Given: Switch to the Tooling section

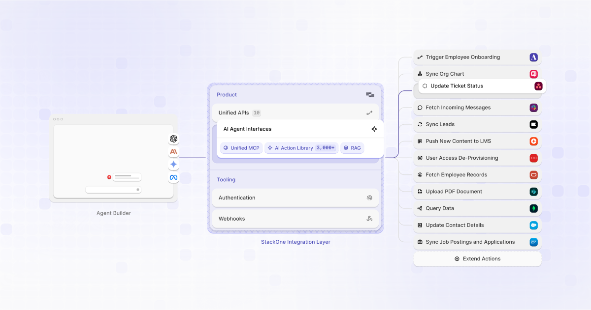Looking at the screenshot, I should point(226,179).
